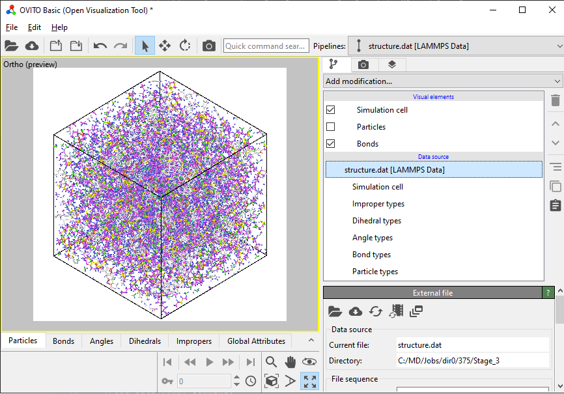Screen dimensions: 564x394
Task: Click the Render active viewport camera icon
Action: pyautogui.click(x=208, y=46)
